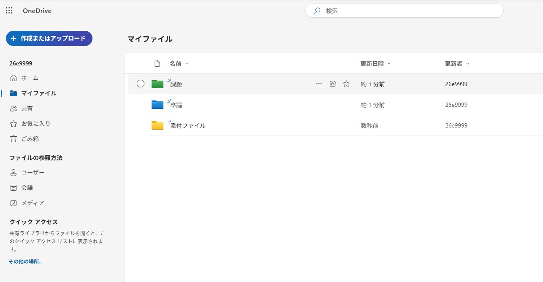The height and width of the screenshot is (282, 543).
Task: Click the メディア (Media) browse icon
Action: [14, 203]
